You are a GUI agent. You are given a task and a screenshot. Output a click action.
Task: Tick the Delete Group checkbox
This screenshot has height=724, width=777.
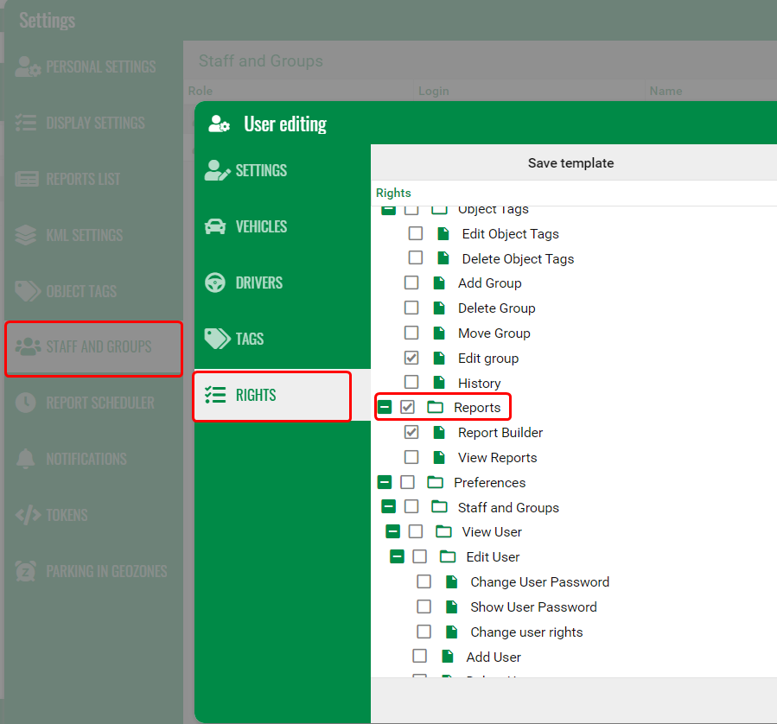click(x=411, y=308)
